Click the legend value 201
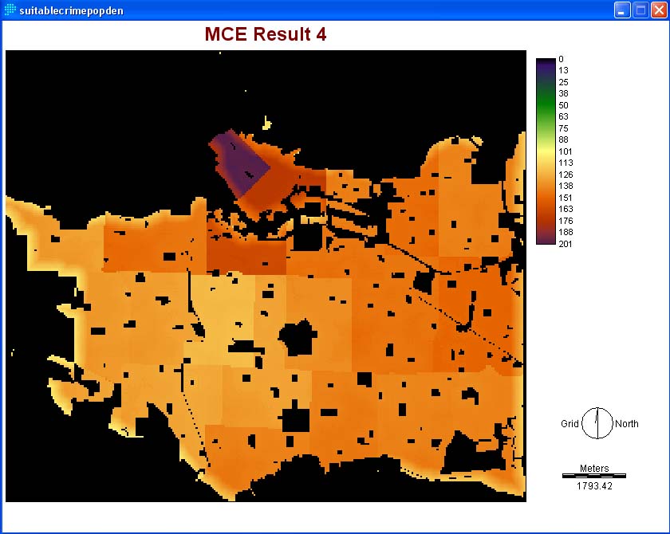This screenshot has width=670, height=534. [565, 244]
